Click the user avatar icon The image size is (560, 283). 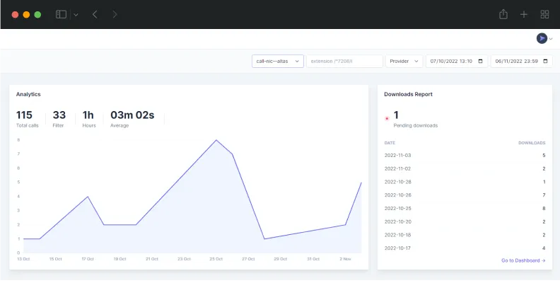542,38
